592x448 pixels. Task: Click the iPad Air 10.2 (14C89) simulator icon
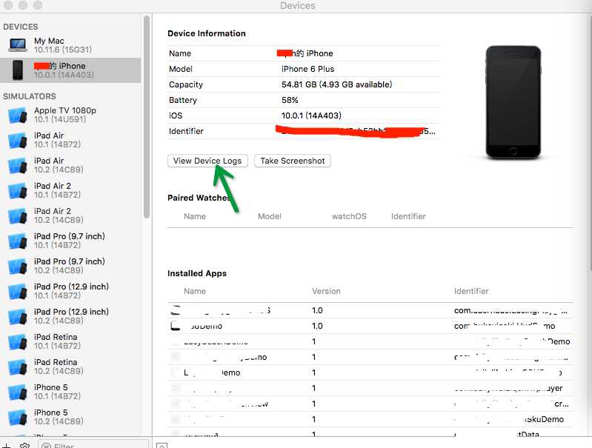17,165
